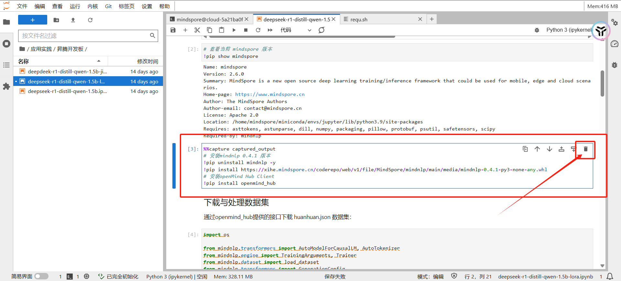
Task: Click the blue new launcher plus button
Action: point(33,20)
